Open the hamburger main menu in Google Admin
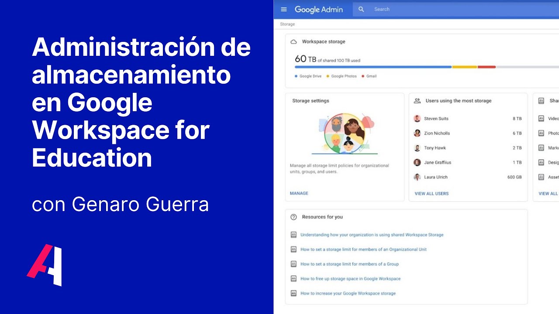The width and height of the screenshot is (559, 314). [x=284, y=9]
